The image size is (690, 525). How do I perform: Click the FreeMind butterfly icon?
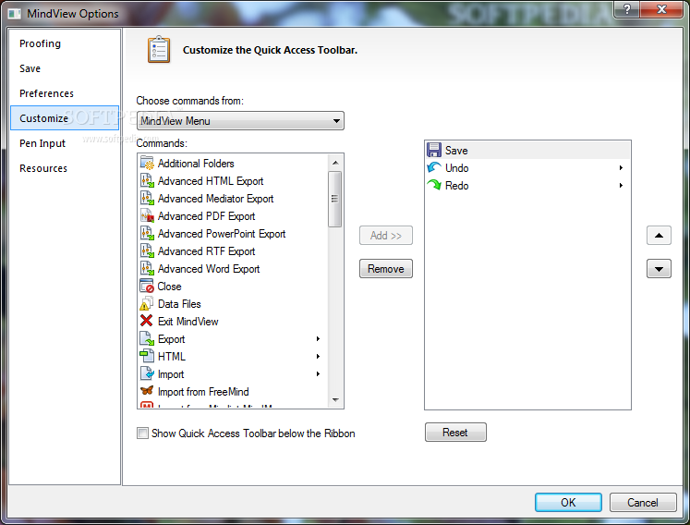click(147, 391)
